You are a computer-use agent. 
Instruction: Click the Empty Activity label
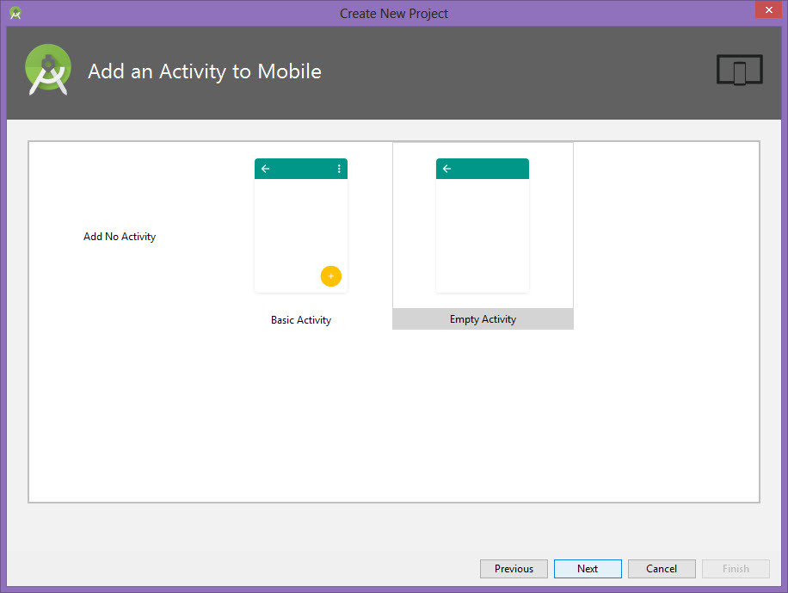483,319
